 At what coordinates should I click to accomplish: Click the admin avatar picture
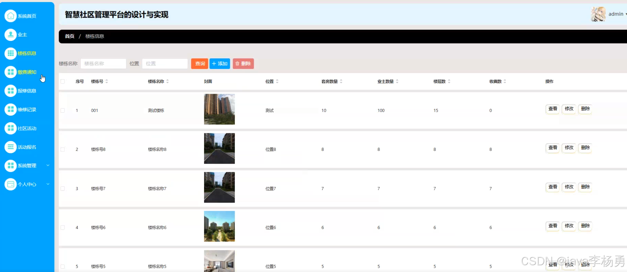tap(598, 14)
